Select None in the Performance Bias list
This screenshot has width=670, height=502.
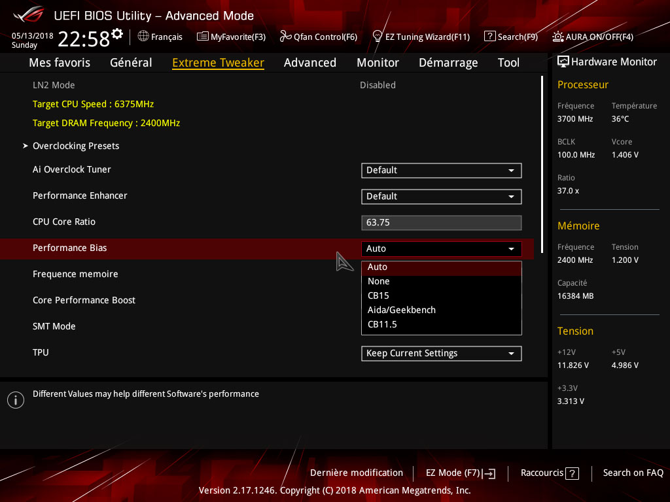pos(378,281)
